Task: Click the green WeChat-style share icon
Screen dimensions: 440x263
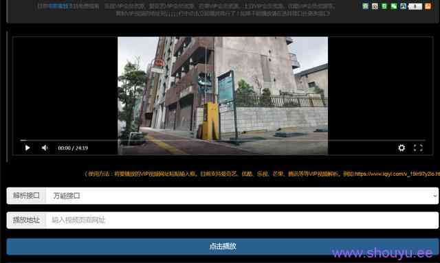Action: (394, 6)
